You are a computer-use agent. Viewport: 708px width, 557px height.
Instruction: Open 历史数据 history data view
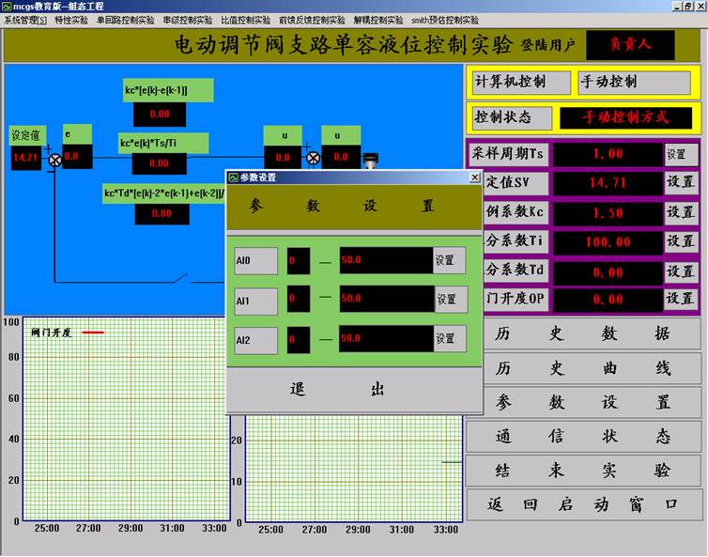pyautogui.click(x=583, y=333)
